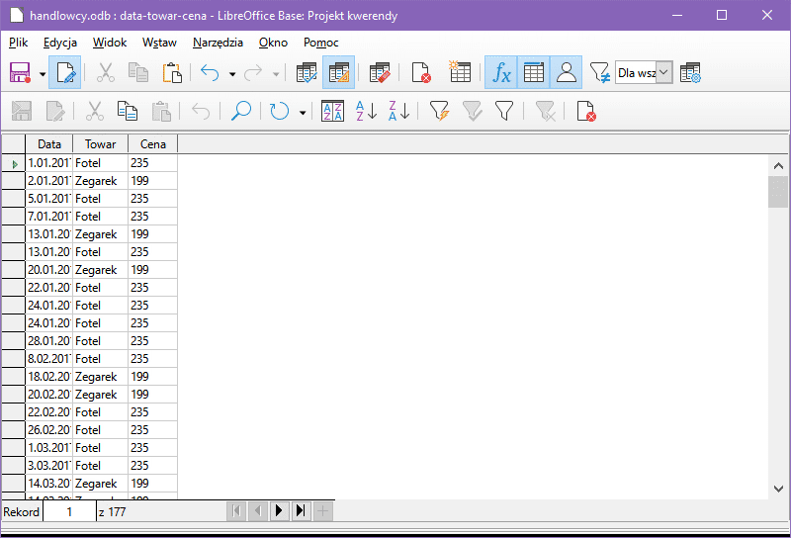
Task: Click the AutoFilter funnel icon
Action: coord(439,112)
